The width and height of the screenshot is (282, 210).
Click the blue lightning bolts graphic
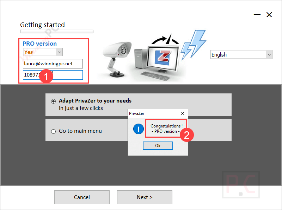point(193,45)
